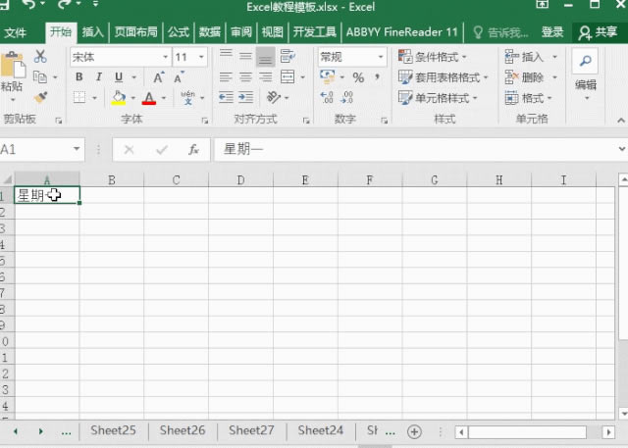Toggle Wrap Text
The image size is (628, 448).
[x=288, y=57]
